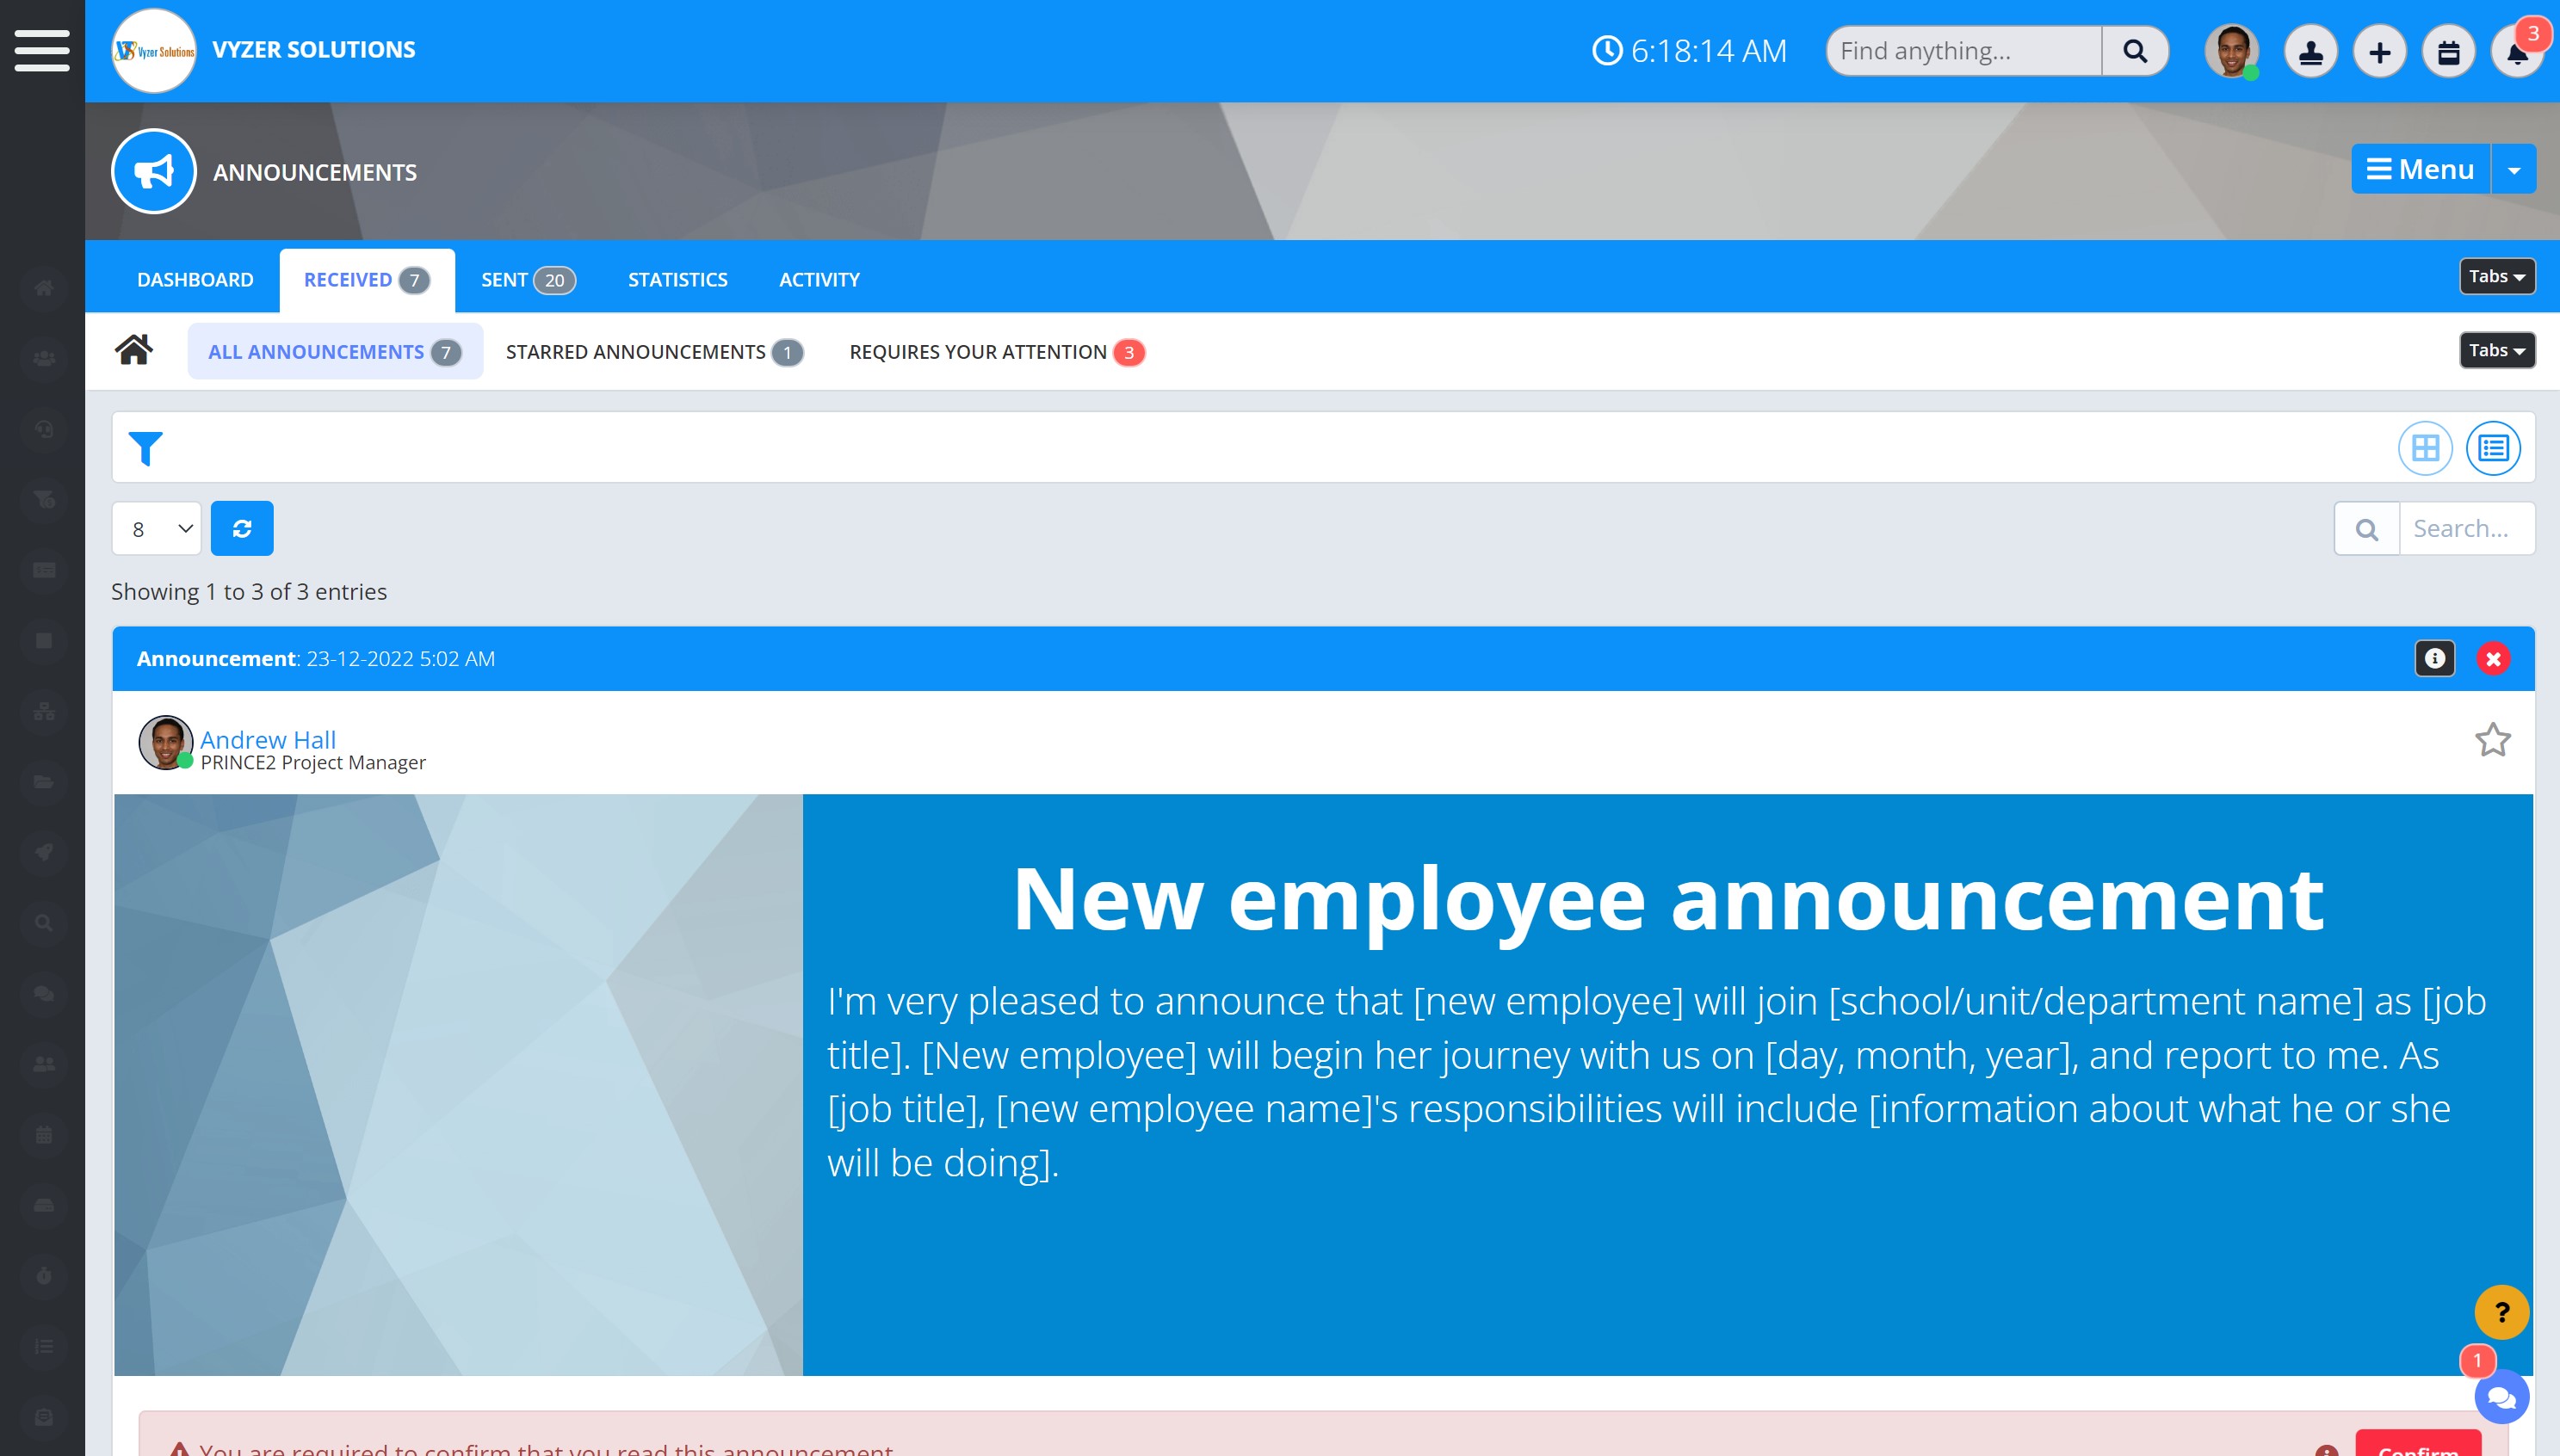Open the calendar icon in header
2560x1456 pixels.
click(2448, 52)
